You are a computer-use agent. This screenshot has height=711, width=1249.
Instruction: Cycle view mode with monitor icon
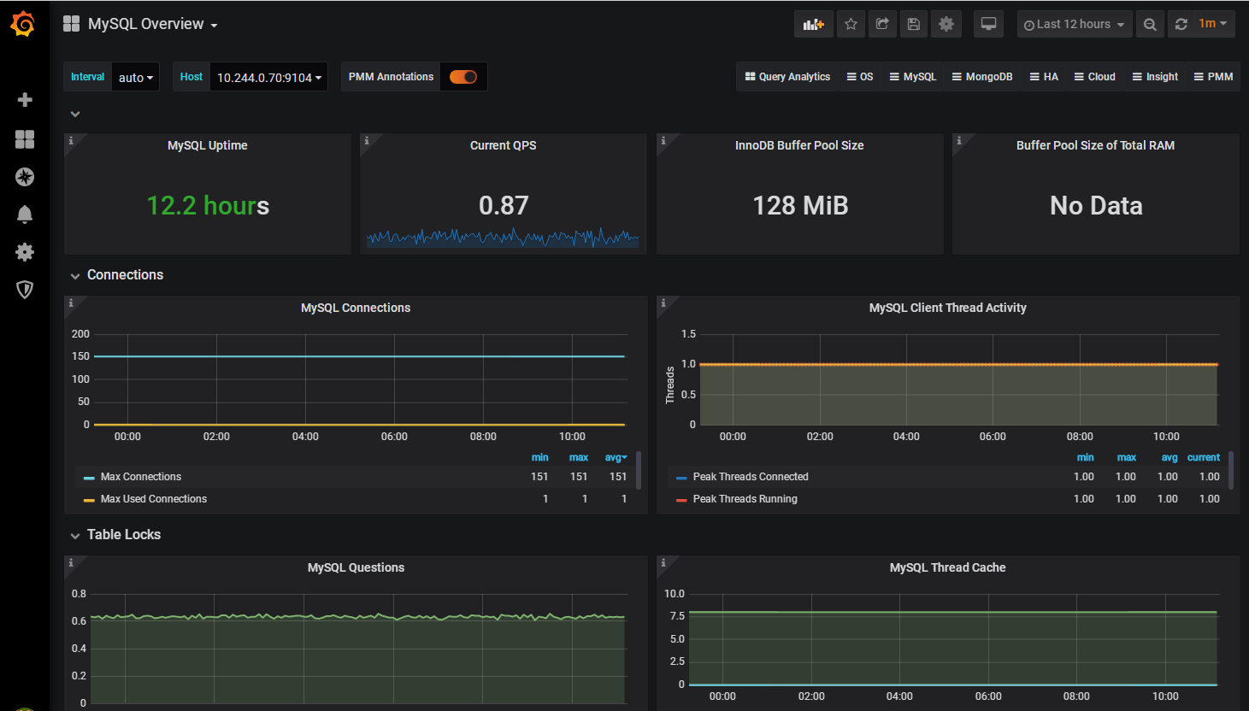tap(988, 24)
